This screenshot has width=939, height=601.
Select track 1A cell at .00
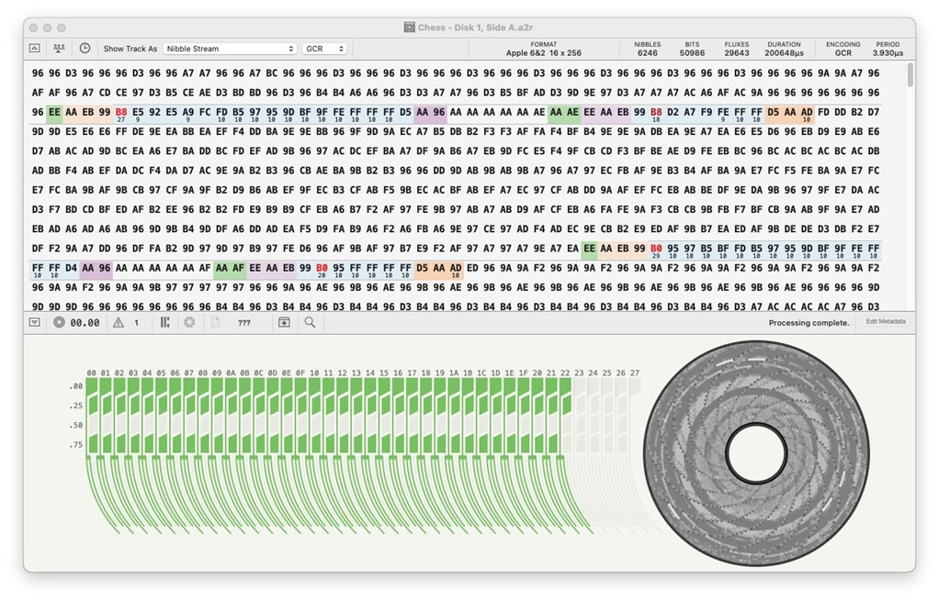[x=454, y=387]
